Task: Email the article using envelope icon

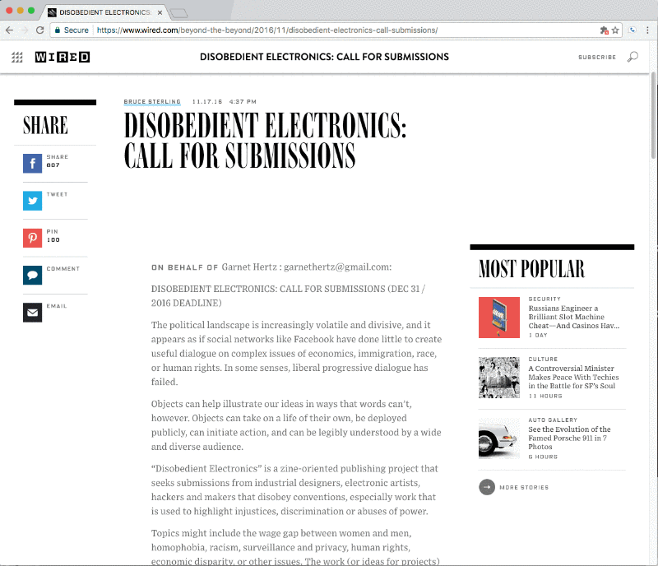Action: coord(32,313)
